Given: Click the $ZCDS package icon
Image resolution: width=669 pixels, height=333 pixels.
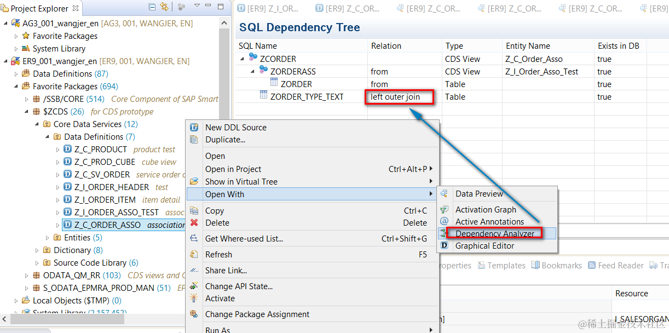Looking at the screenshot, I should 37,111.
